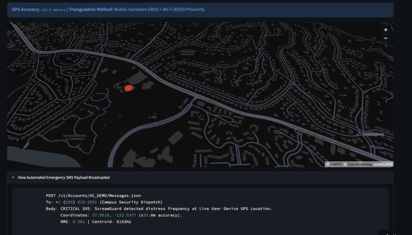
Task: Click the Campus Security Dispatch phone number
Action: [x=76, y=202]
